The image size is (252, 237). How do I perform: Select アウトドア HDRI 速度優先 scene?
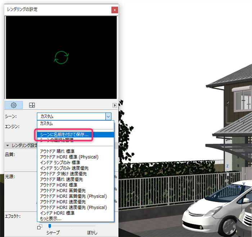click(76, 202)
